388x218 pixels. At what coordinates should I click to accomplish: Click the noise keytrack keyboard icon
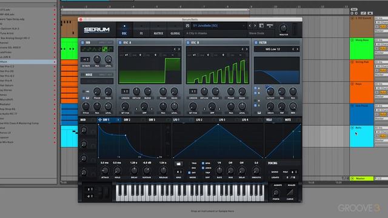point(87,98)
